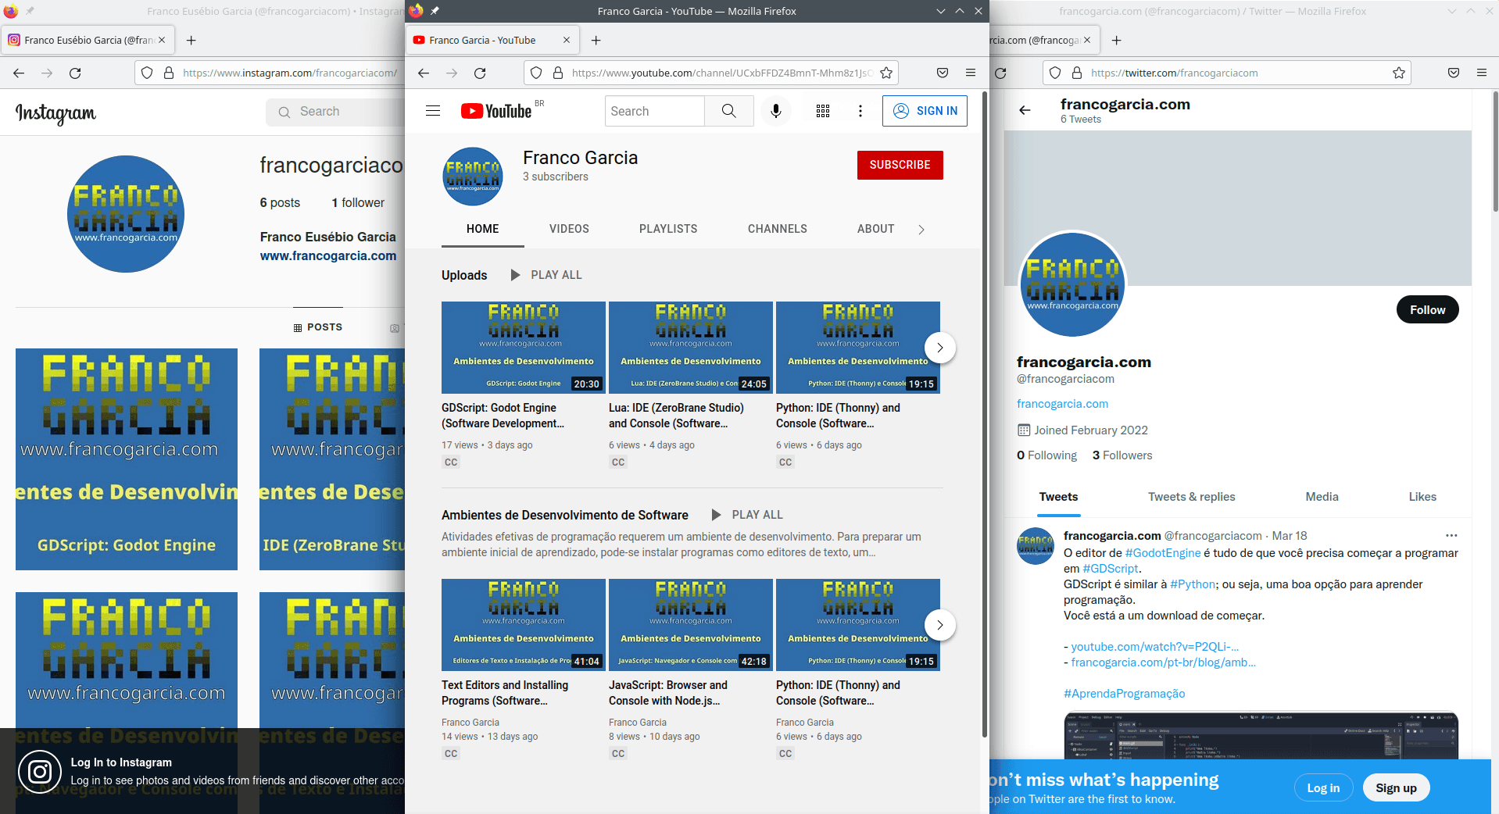Open Twitter Likes tab

click(x=1422, y=497)
